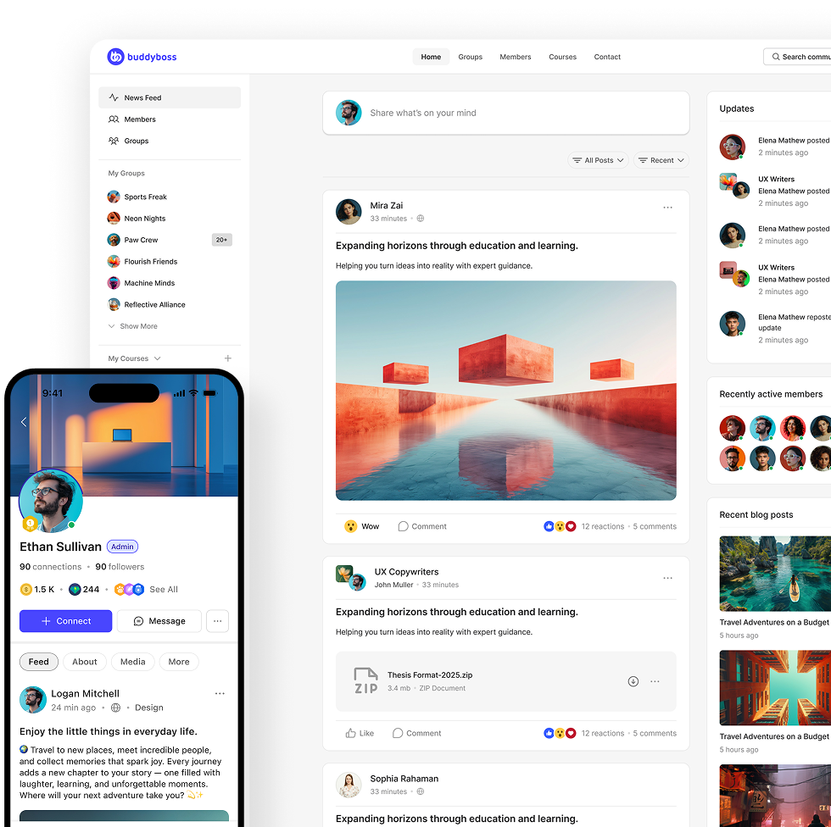Like the UX Copywriters post
Viewport: 831px width, 827px height.
(x=360, y=733)
